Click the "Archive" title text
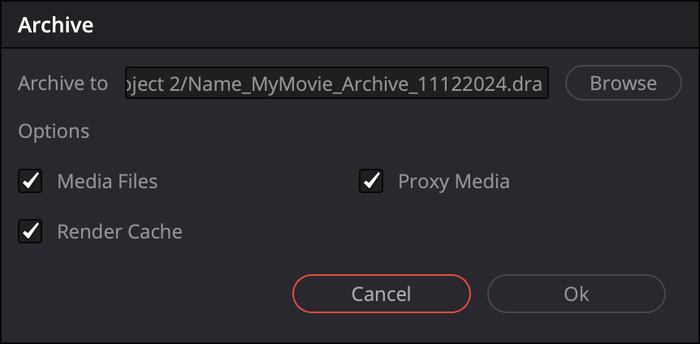The height and width of the screenshot is (344, 700). [55, 25]
